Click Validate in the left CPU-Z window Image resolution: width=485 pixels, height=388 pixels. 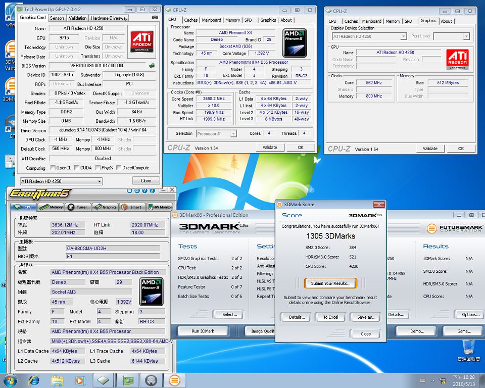pyautogui.click(x=270, y=148)
